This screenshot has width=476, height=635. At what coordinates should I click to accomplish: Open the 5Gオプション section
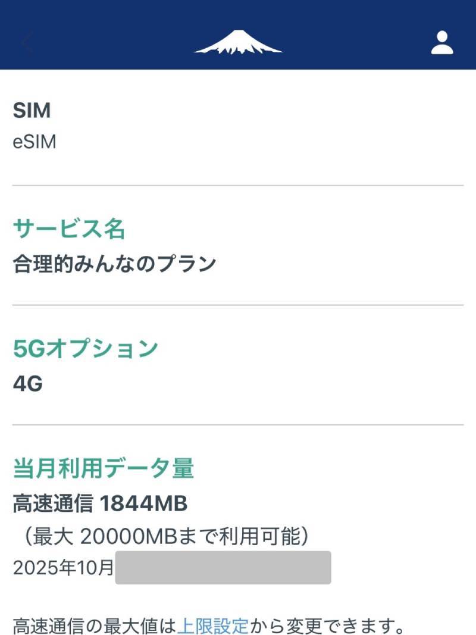85,347
